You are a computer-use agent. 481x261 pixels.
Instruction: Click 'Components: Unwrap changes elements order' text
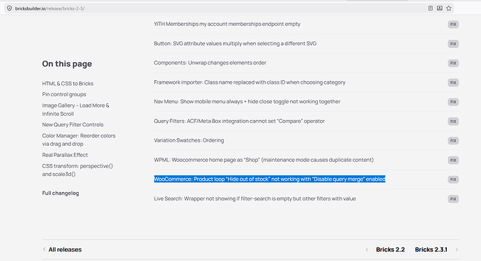(x=210, y=63)
